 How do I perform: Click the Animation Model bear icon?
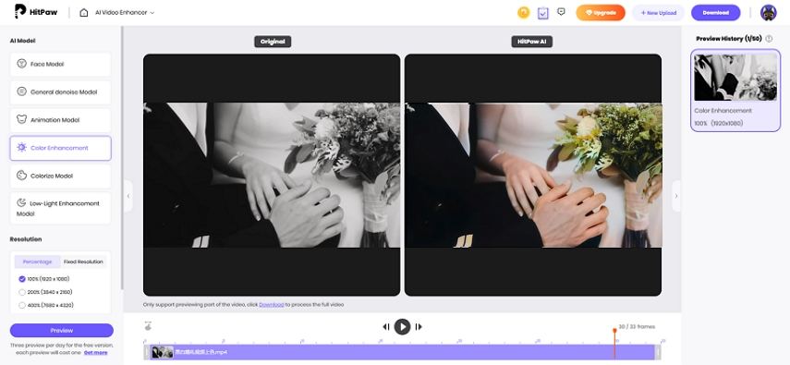pos(21,119)
